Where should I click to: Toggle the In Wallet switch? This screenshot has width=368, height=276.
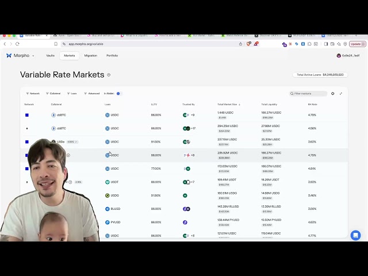119,93
